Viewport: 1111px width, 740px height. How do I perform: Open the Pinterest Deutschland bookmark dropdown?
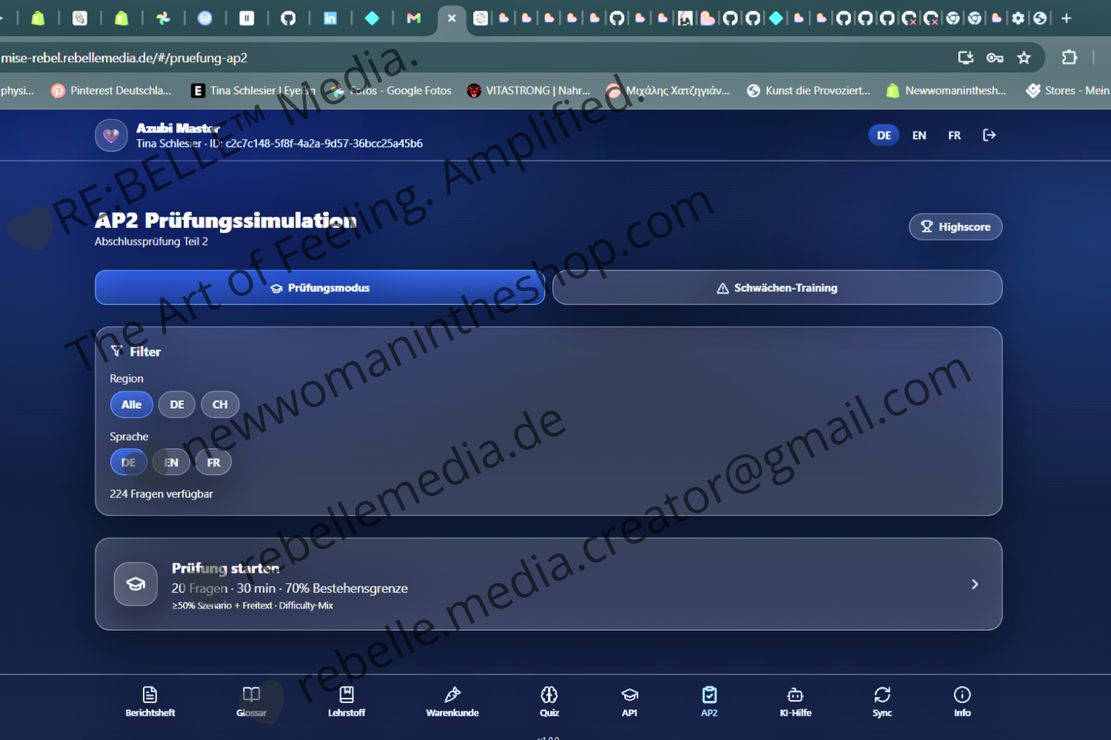111,90
